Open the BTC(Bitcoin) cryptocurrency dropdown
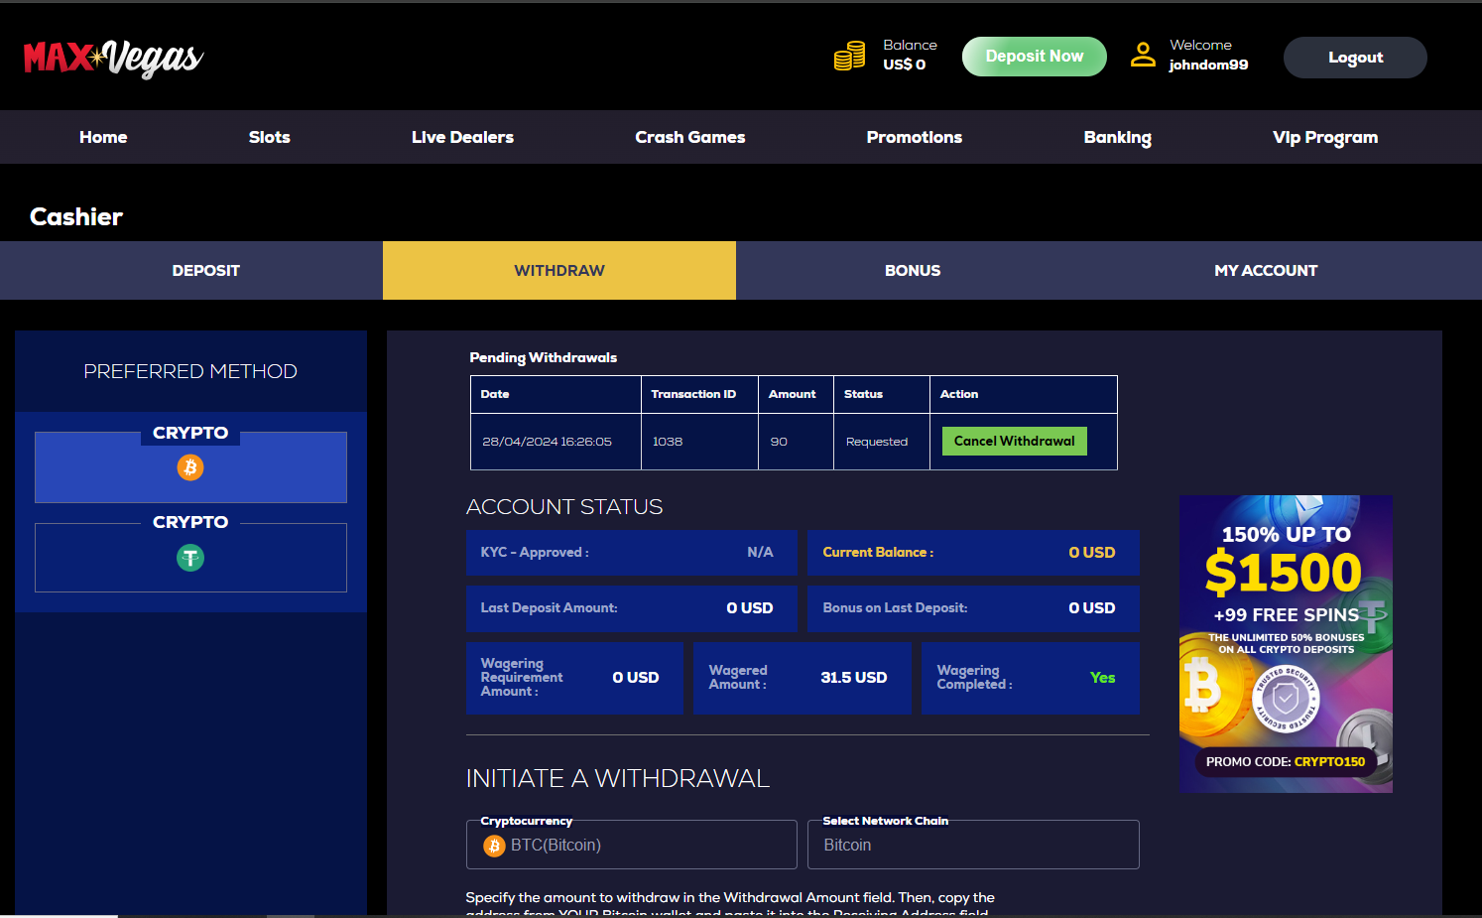This screenshot has width=1482, height=918. 632,845
